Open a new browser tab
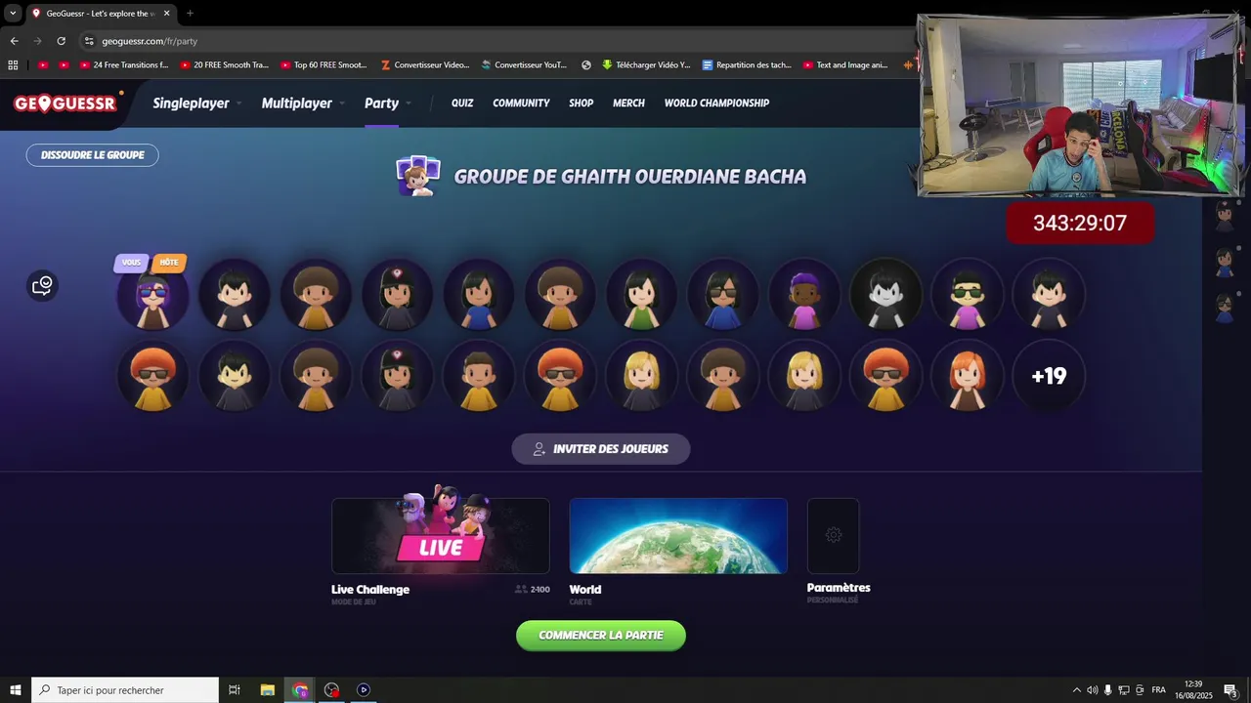This screenshot has height=703, width=1251. point(190,14)
